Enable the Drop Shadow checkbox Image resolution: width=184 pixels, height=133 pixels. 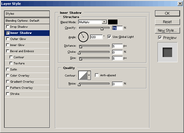click(x=8, y=27)
